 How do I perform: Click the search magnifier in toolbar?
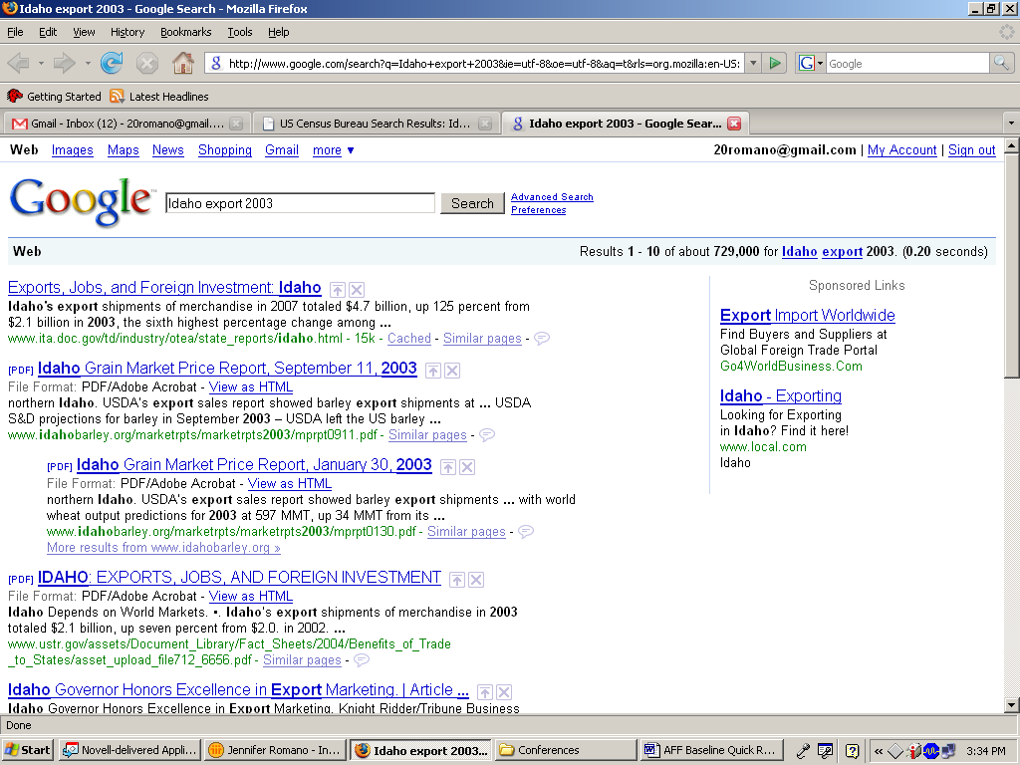[x=1000, y=63]
